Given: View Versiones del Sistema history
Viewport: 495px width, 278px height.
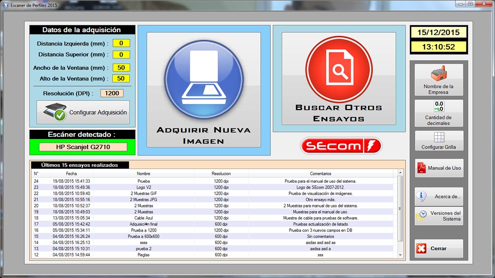Looking at the screenshot, I should (439, 216).
